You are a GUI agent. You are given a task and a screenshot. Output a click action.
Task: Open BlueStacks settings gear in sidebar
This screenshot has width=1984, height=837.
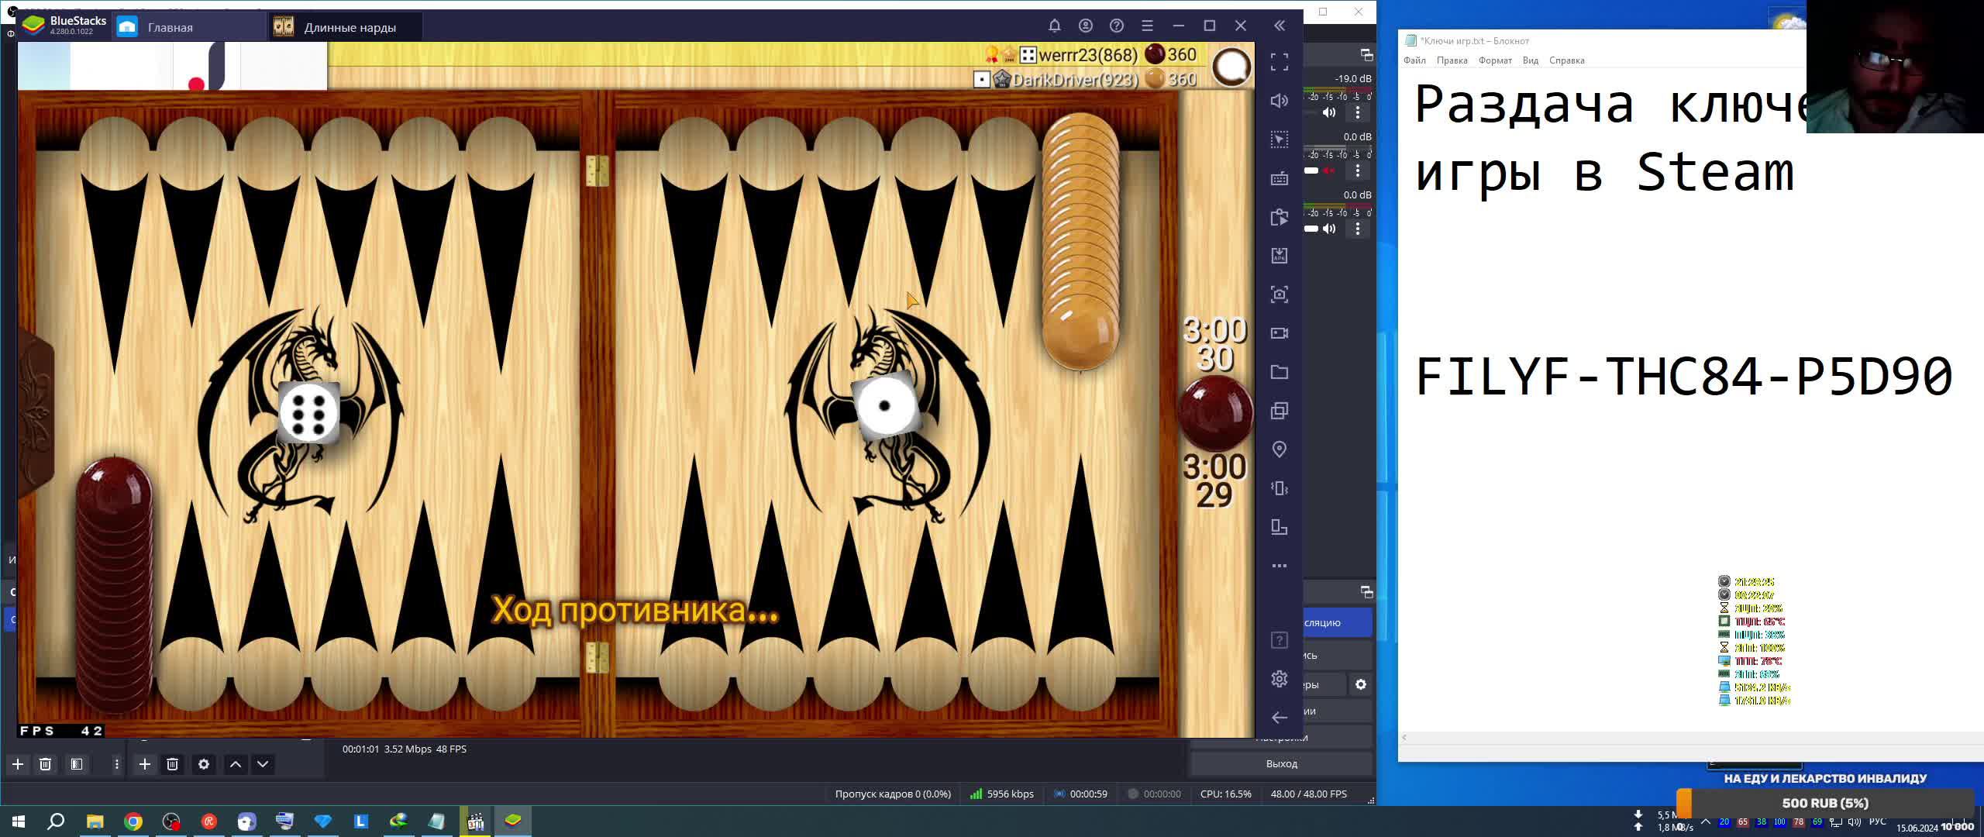(x=1280, y=679)
